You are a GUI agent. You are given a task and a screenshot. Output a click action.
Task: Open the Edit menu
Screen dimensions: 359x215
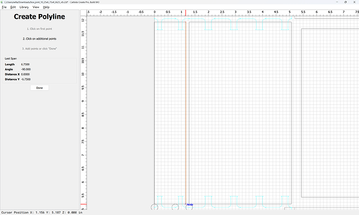point(13,7)
